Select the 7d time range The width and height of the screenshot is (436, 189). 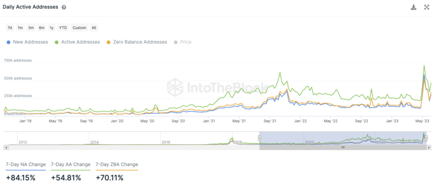point(10,28)
